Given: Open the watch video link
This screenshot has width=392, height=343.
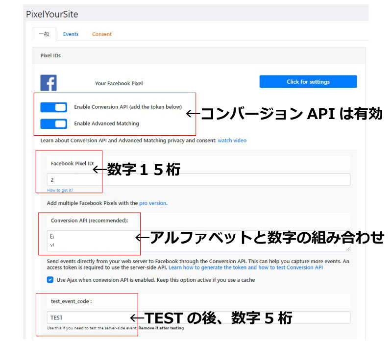Looking at the screenshot, I should 232,141.
